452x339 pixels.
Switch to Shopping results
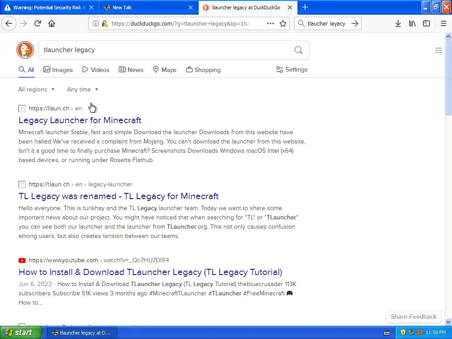[x=203, y=70]
